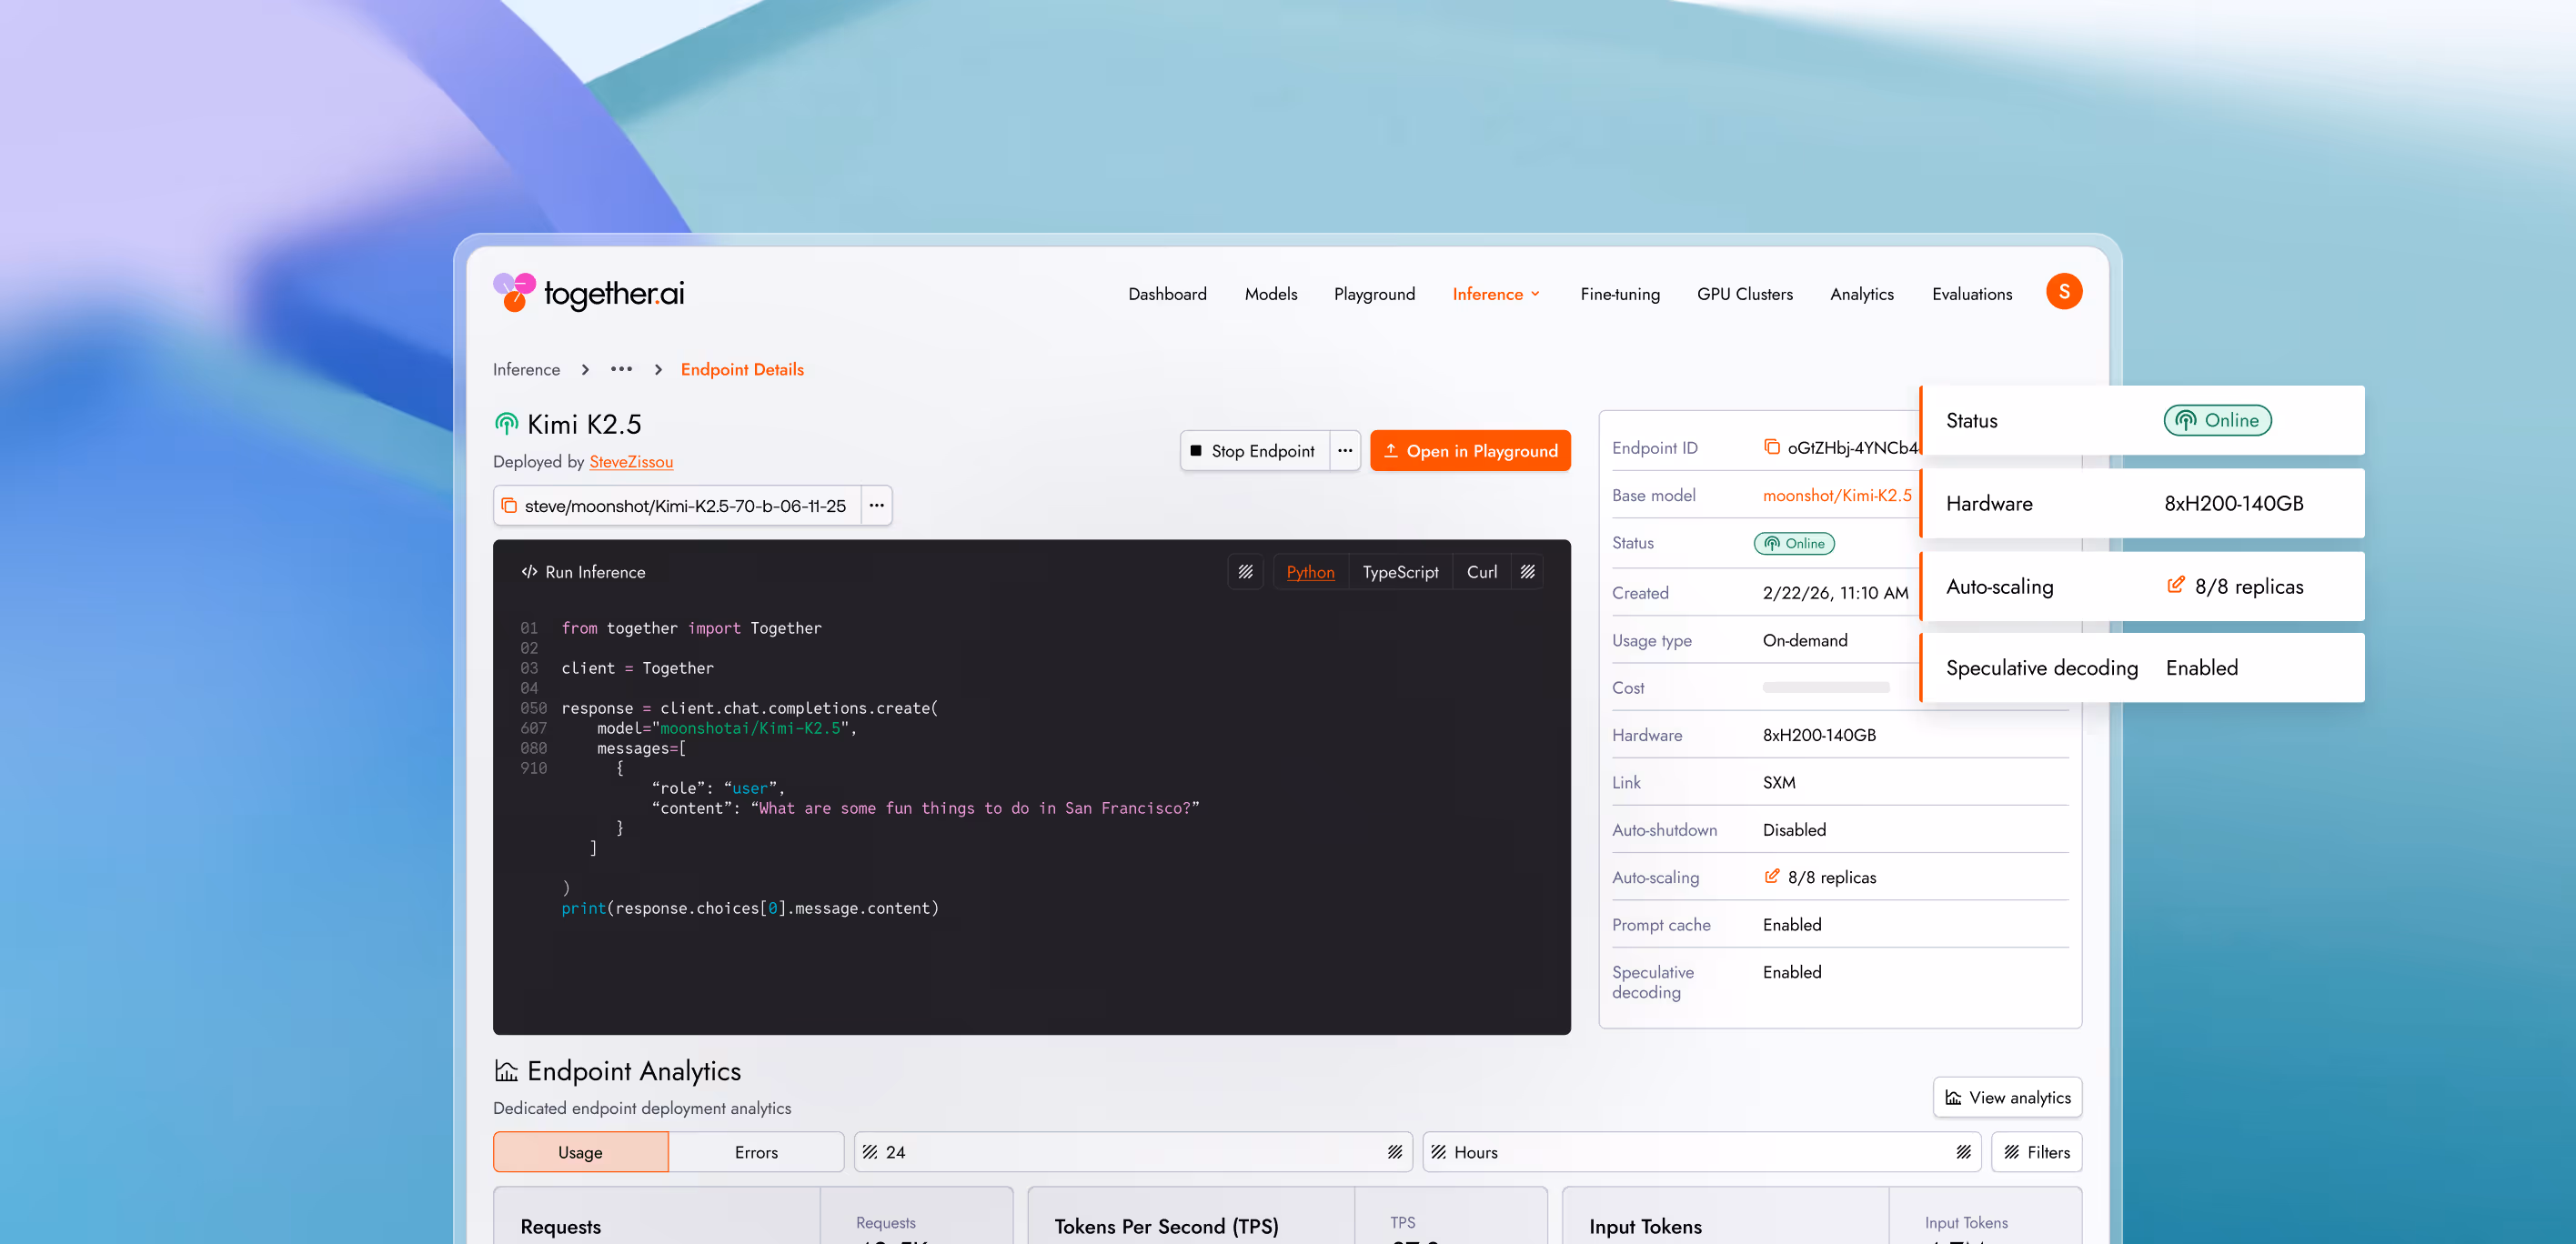Click the together.ai logo
This screenshot has width=2576, height=1244.
[588, 293]
